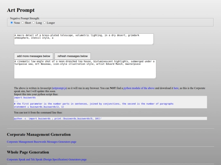Image resolution: width=221 pixels, height=165 pixels.
Task: Focus the neon-drenched tea house textarea
Action: click(85, 69)
